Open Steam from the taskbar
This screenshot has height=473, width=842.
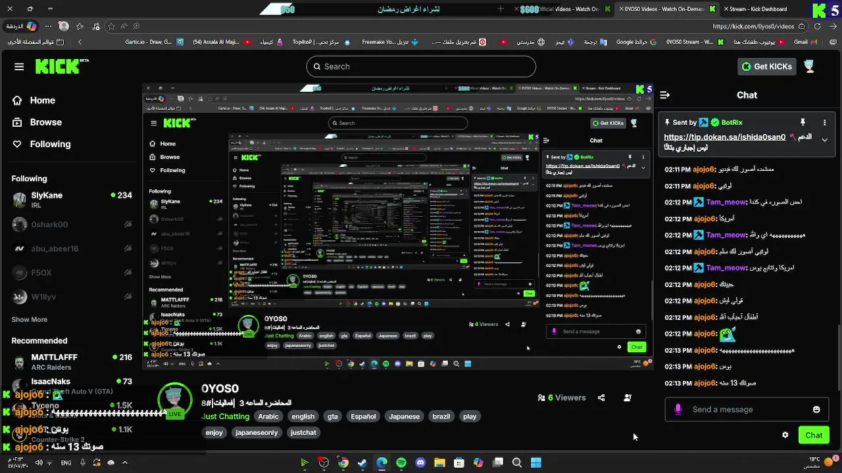coord(362,462)
